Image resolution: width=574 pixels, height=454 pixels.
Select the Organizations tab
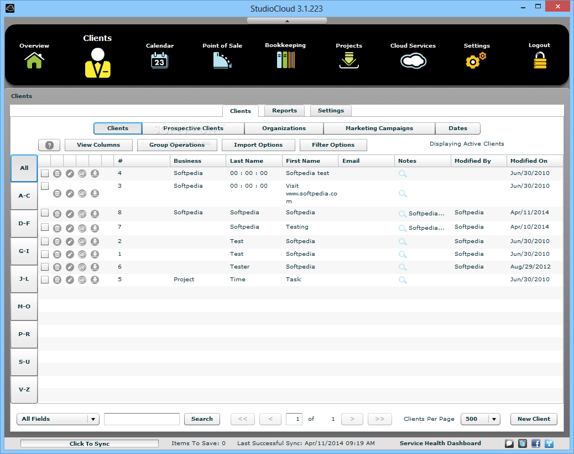coord(284,128)
